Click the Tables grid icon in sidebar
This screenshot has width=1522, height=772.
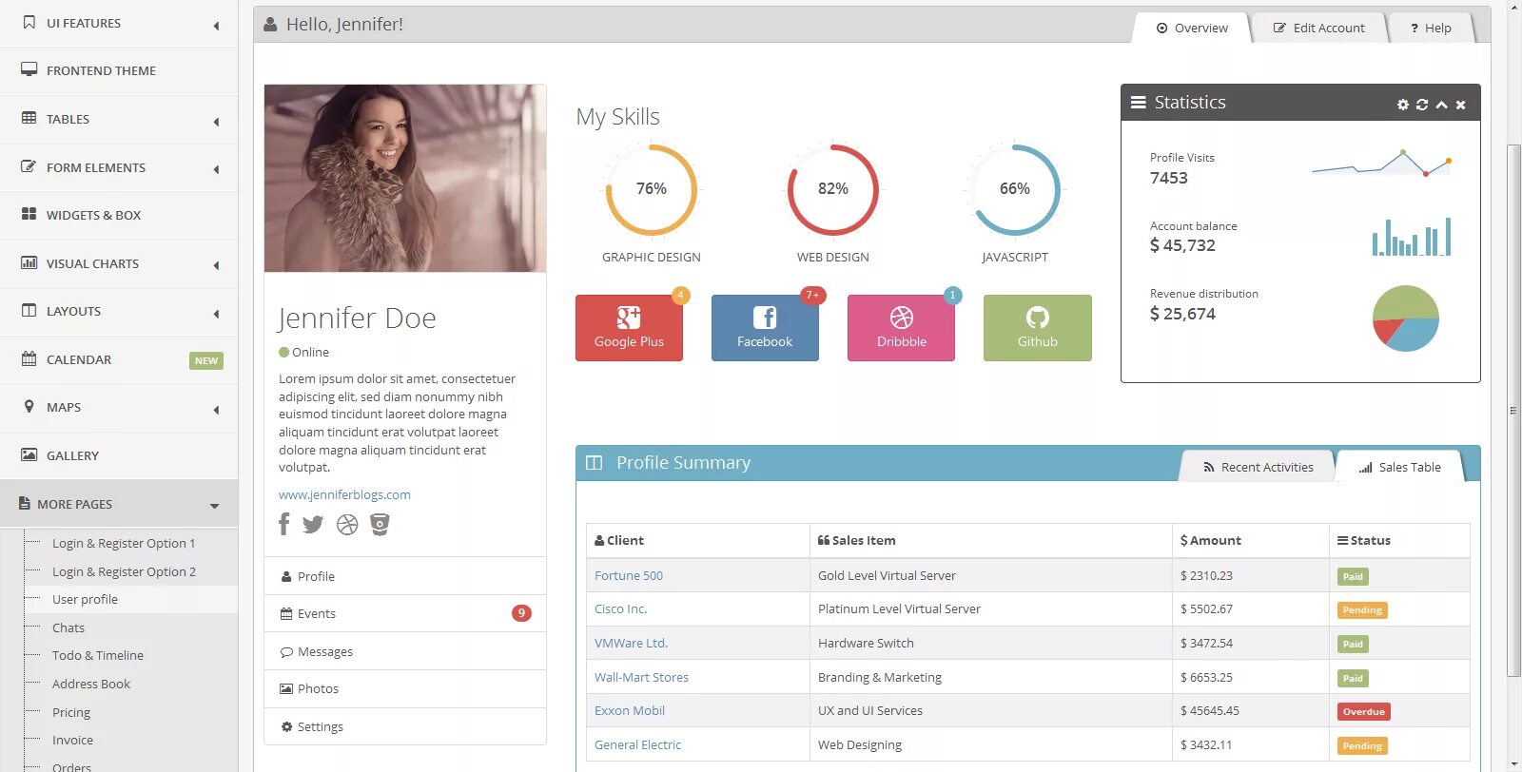point(29,118)
